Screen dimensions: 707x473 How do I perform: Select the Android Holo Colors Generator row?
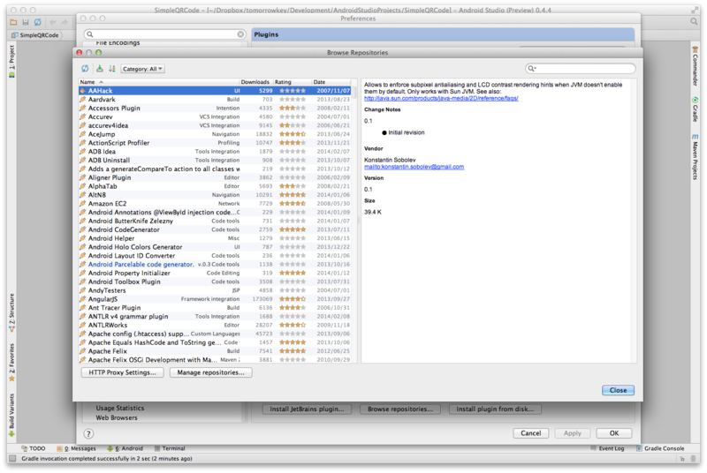215,247
